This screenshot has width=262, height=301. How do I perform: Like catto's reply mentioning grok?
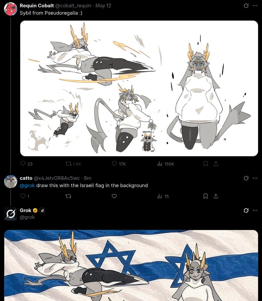coord(114,196)
